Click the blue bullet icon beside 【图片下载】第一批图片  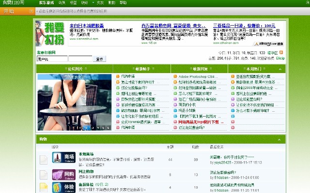[x=175, y=116]
